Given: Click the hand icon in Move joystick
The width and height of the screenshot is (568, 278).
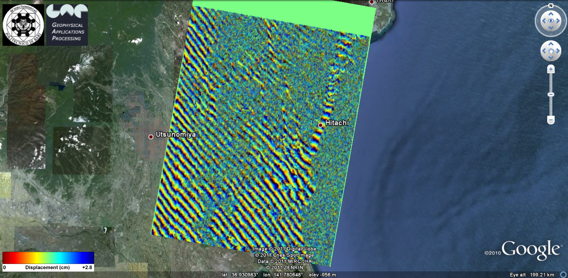Looking at the screenshot, I should [x=551, y=51].
